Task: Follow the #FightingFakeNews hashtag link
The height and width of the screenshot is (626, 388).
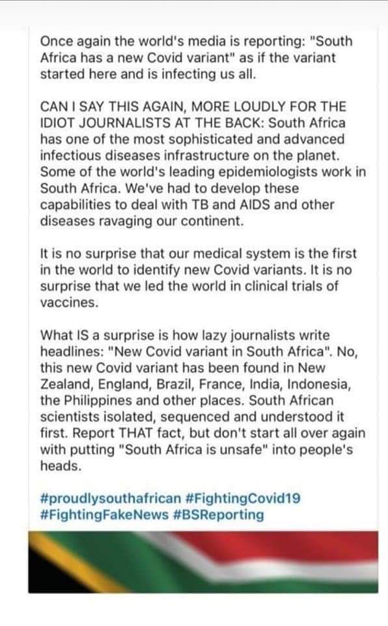Action: pos(104,514)
